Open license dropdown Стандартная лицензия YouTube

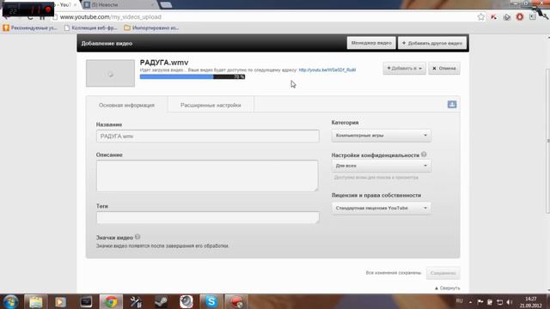click(x=382, y=208)
